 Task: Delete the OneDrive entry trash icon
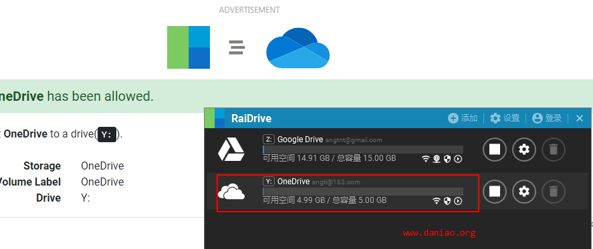coord(554,192)
